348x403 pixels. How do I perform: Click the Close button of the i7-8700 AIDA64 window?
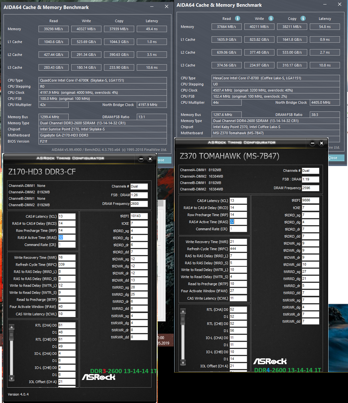pyautogui.click(x=333, y=158)
